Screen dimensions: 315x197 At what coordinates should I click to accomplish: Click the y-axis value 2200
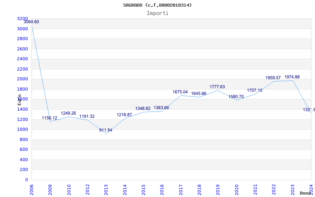[x=22, y=69]
